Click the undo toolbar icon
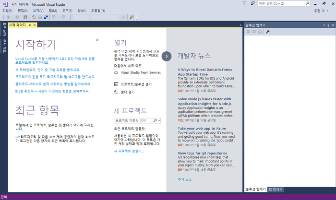336x200 pixels. tap(54, 17)
